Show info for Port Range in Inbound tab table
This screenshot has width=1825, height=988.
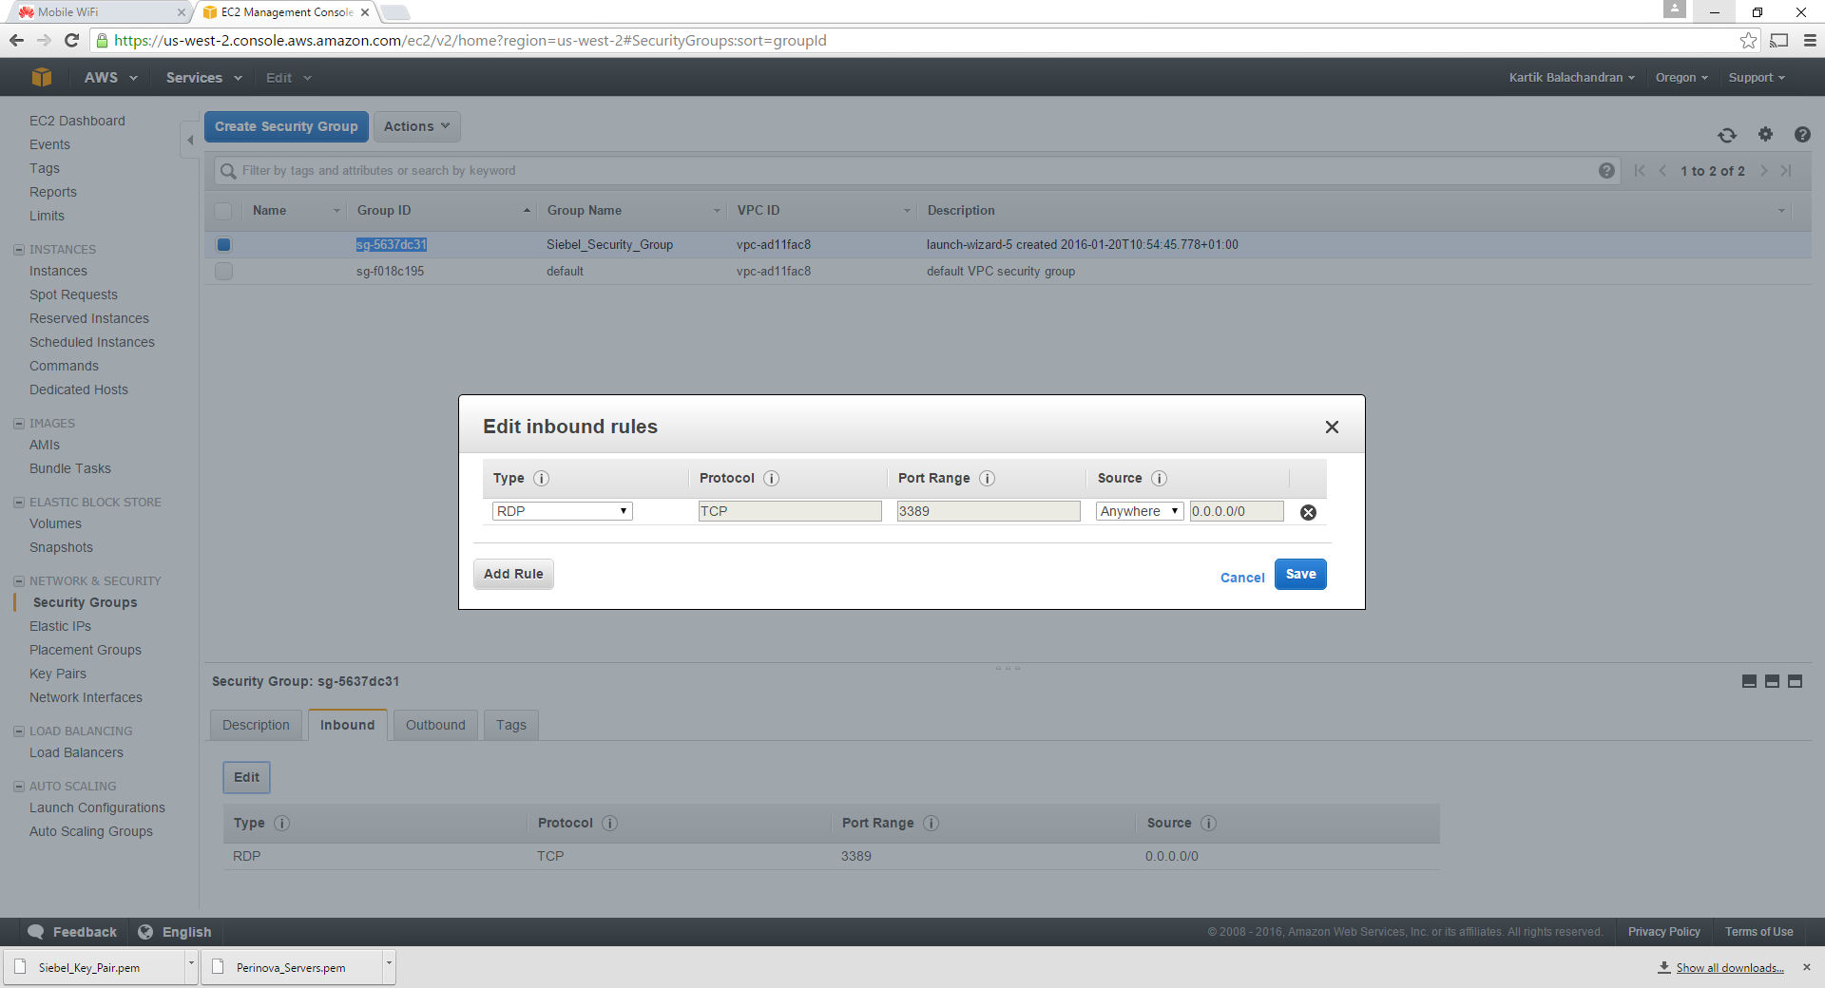click(x=931, y=823)
